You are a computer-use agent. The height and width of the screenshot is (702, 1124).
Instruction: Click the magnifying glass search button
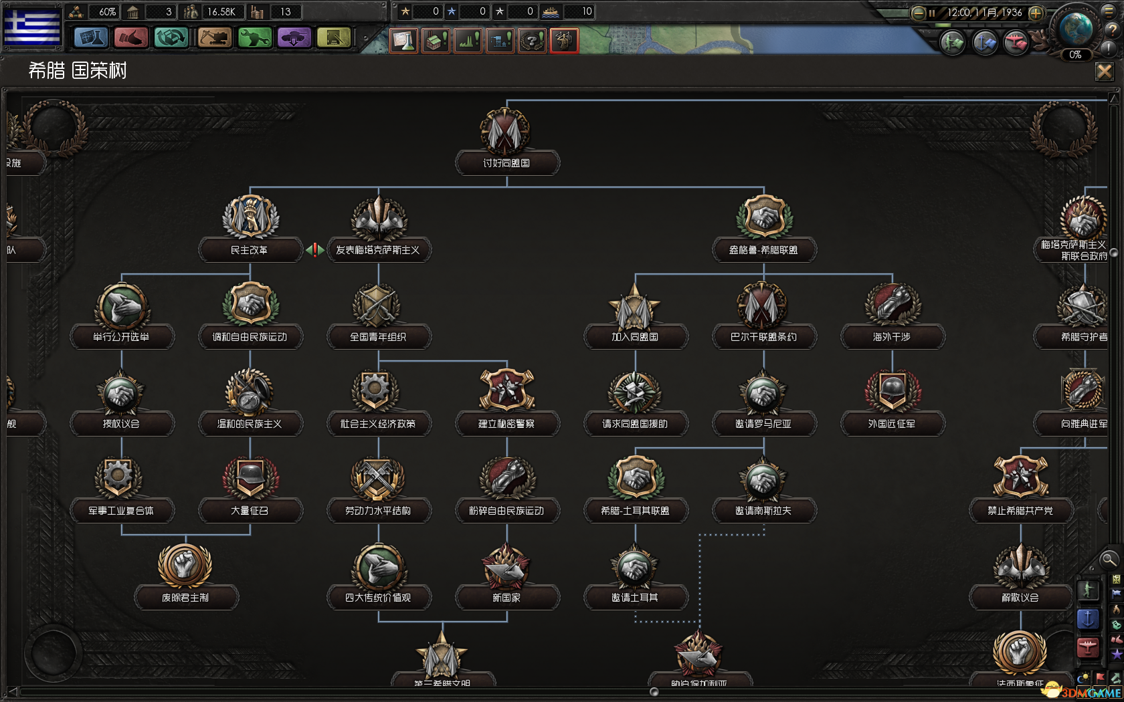pos(1109,560)
